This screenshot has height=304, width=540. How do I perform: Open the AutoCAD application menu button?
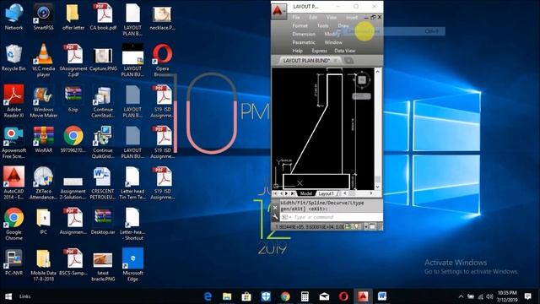(278, 11)
